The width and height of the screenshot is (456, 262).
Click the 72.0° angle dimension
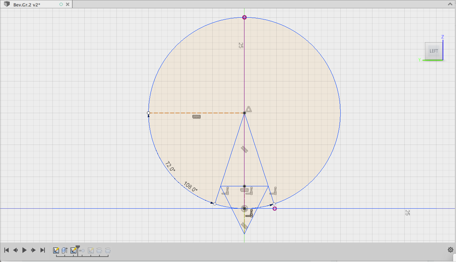(x=170, y=166)
